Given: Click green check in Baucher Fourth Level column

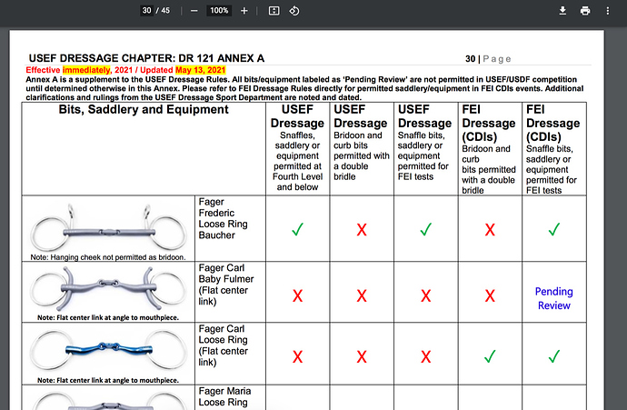Looking at the screenshot, I should coord(297,229).
